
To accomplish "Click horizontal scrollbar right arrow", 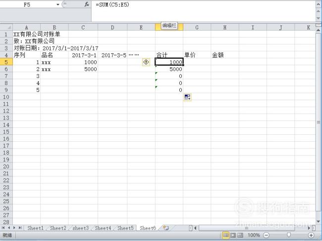I will click(x=309, y=228).
